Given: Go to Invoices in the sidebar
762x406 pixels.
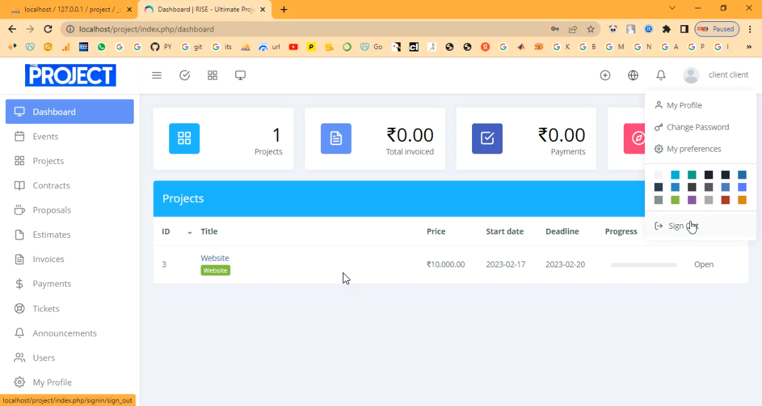Looking at the screenshot, I should 48,259.
